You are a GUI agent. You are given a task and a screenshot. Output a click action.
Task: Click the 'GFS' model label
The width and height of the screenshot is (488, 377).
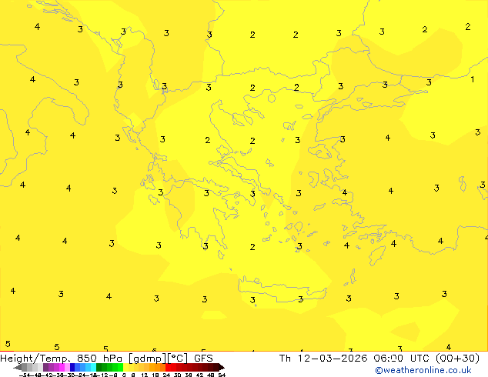click(203, 359)
